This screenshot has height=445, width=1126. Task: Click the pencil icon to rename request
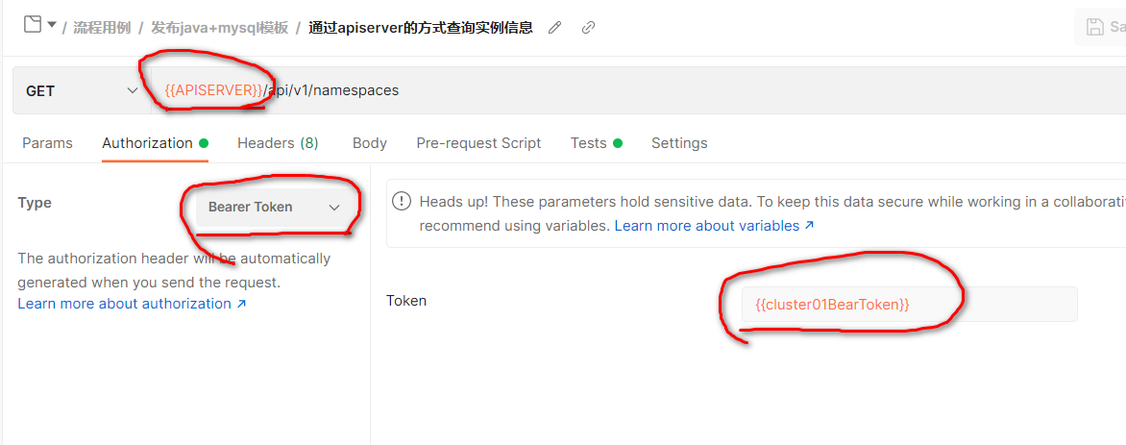click(x=554, y=28)
